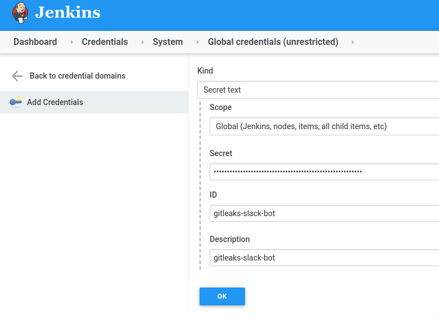Click the Jenkins title text in header

67,12
